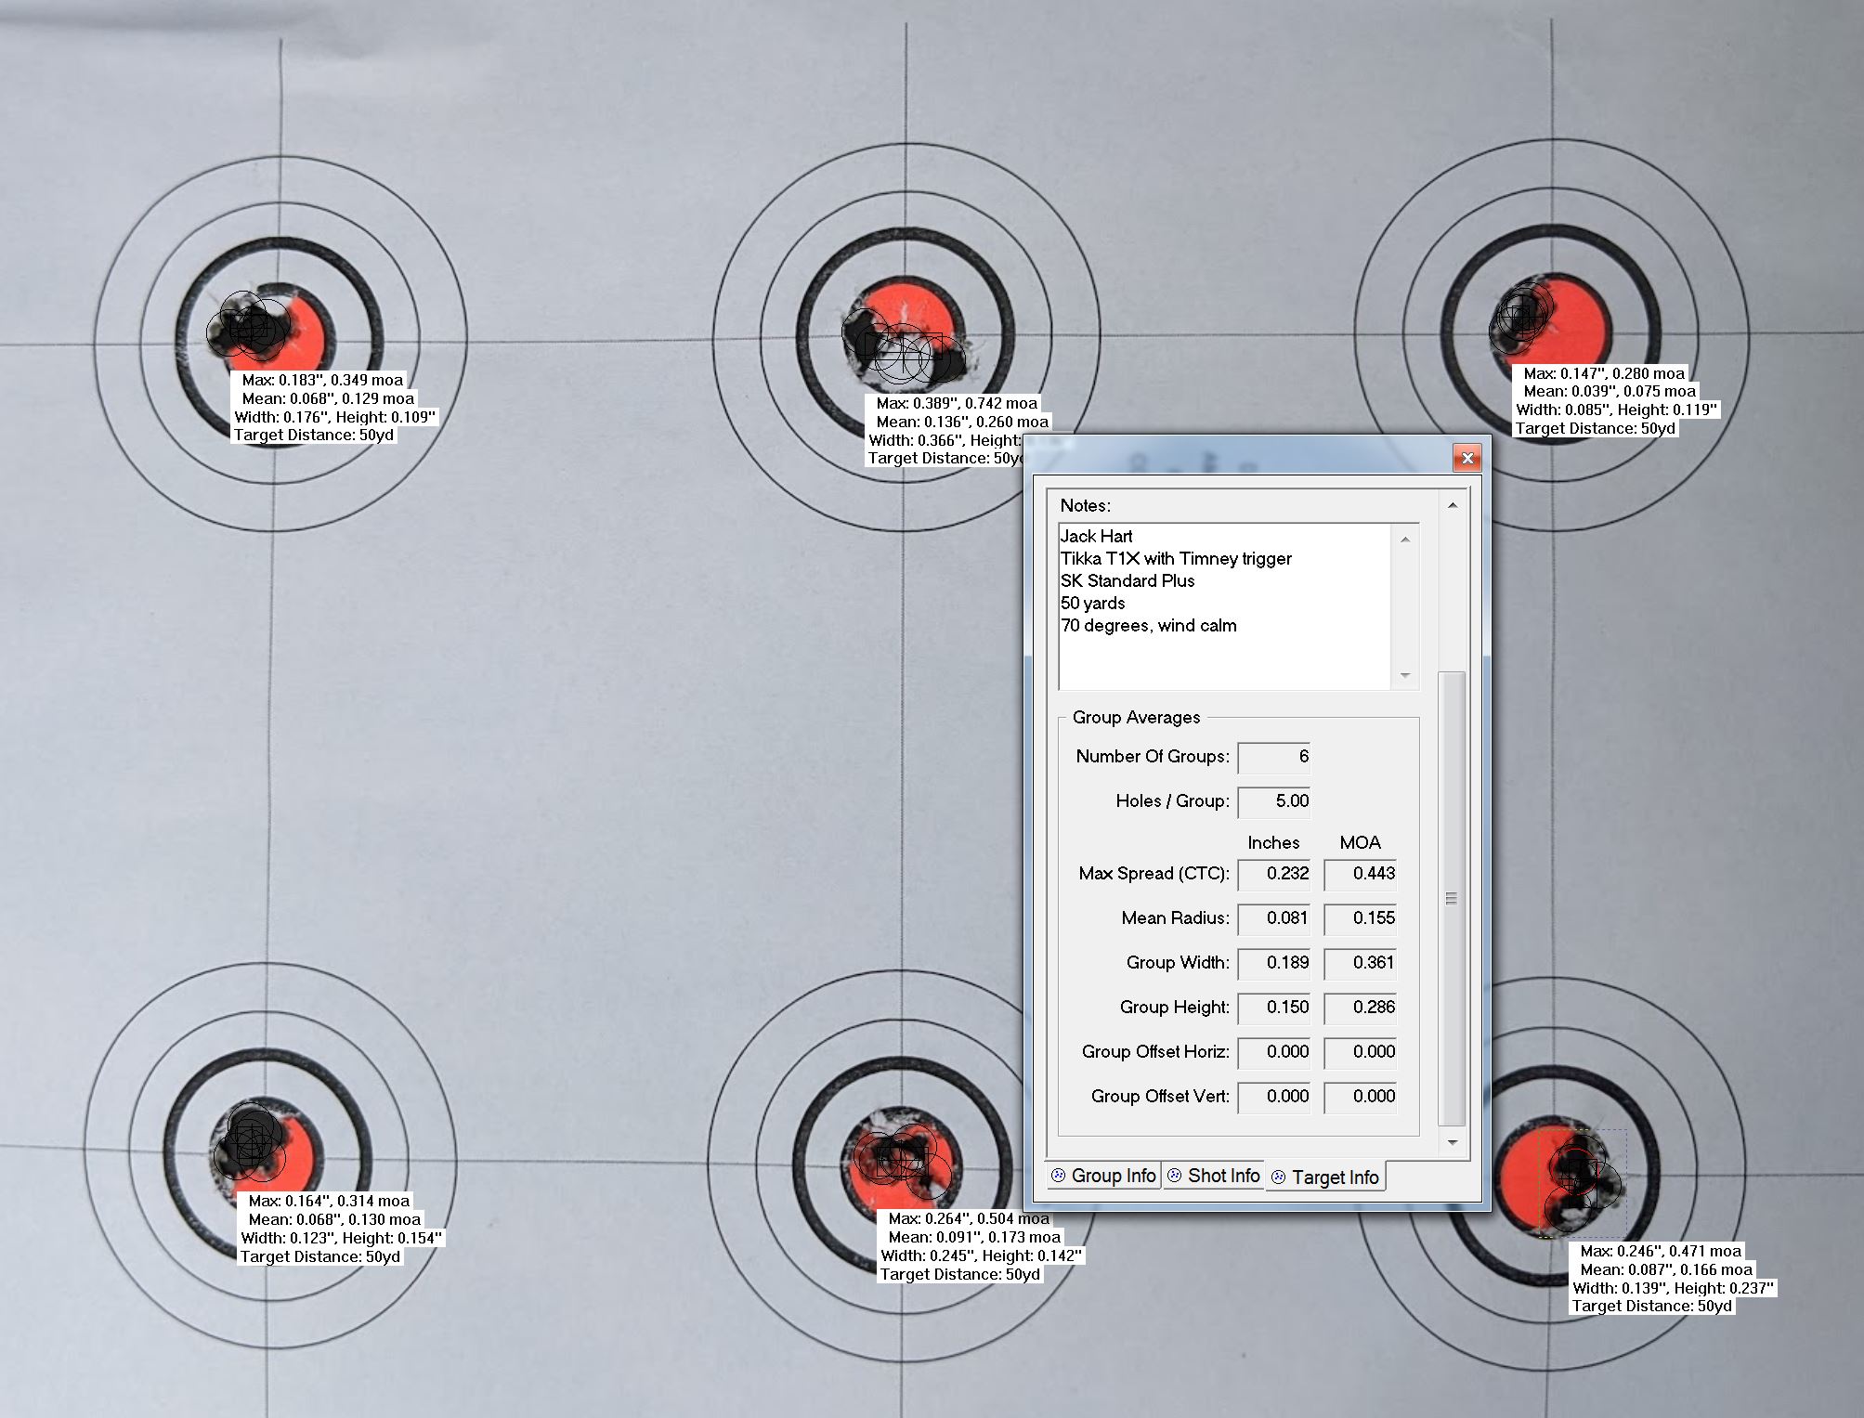
Task: Click the group label 'Max: 0.164", 0.314 moa'
Action: [x=329, y=1201]
